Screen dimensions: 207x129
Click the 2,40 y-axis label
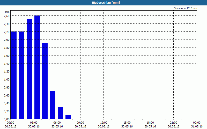coord(7,24)
